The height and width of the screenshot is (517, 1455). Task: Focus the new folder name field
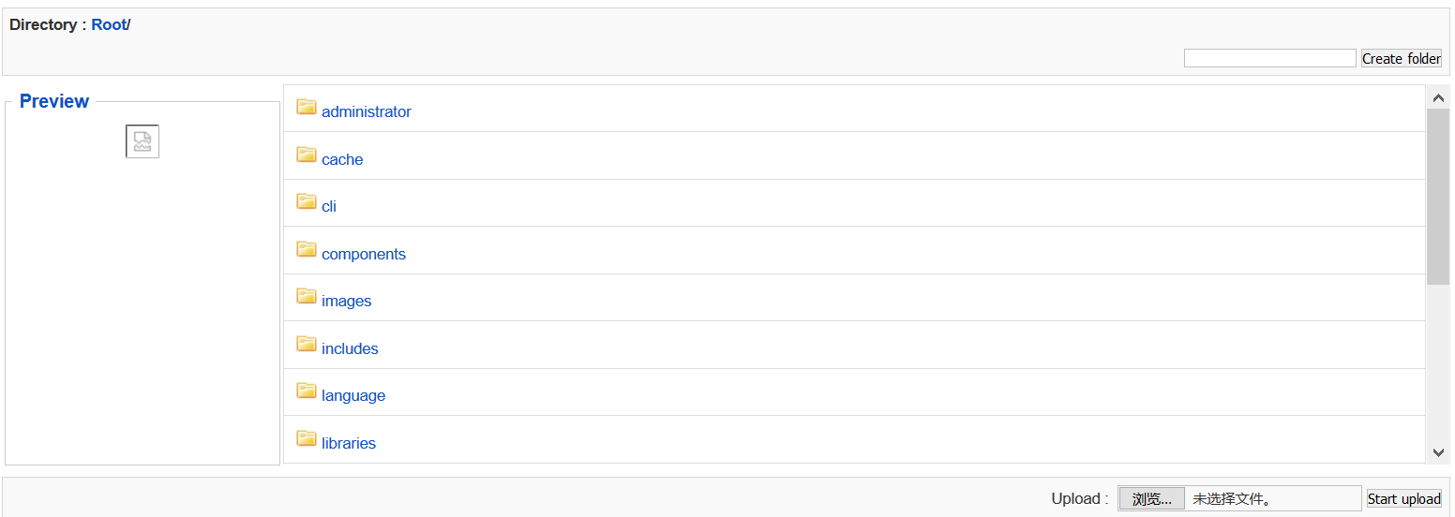[1269, 58]
